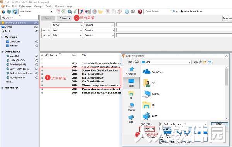232x147 pixels.
Task: Switch to Online Search Mode icon
Action: (9, 12)
